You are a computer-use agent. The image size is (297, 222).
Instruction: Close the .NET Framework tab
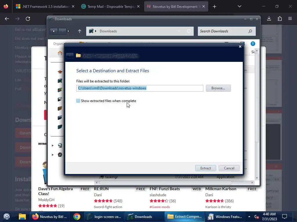click(x=73, y=6)
